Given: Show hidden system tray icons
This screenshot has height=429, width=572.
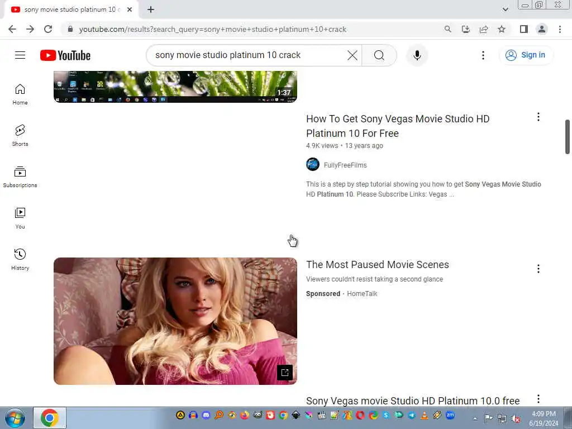Looking at the screenshot, I should [x=475, y=418].
